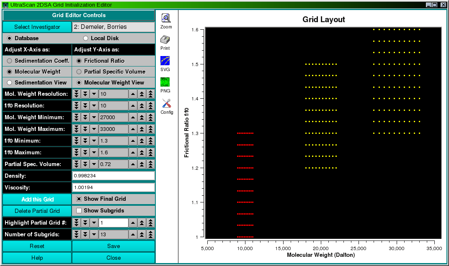Open plot Config settings
The height and width of the screenshot is (266, 449).
(167, 107)
